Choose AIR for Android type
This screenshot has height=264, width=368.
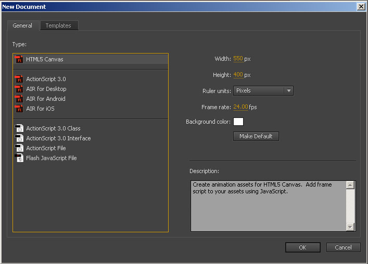click(x=91, y=99)
